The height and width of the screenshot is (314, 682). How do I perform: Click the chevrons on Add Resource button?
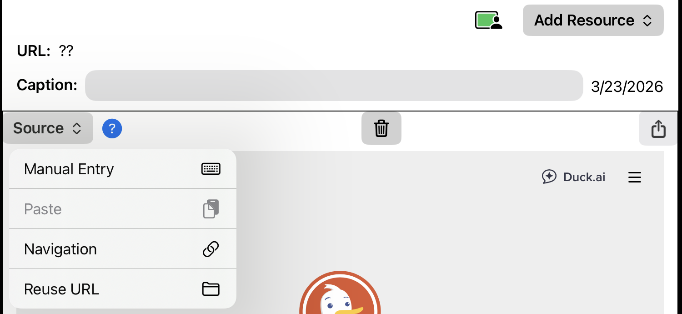(647, 20)
